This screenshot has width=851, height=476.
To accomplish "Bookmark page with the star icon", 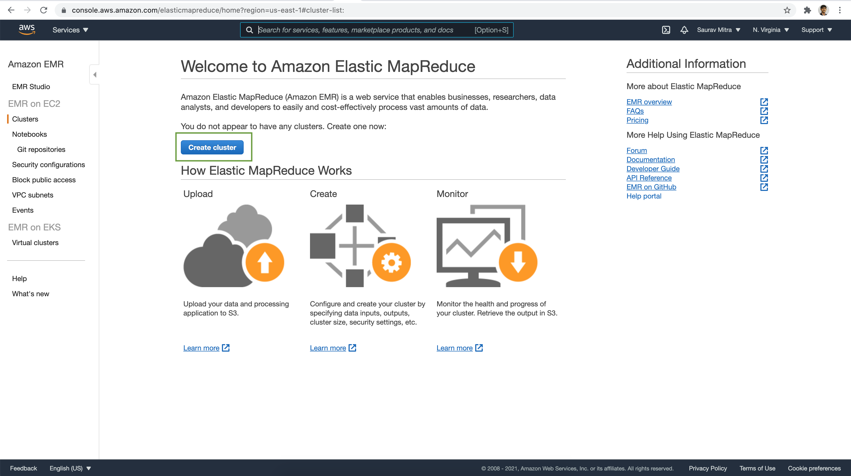I will (787, 10).
